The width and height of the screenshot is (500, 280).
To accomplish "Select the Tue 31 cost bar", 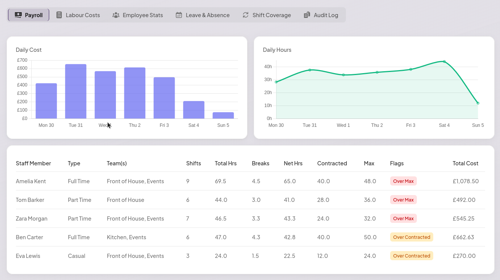I will (76, 91).
